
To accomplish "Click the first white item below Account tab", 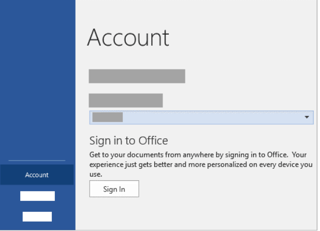I will 37,196.
